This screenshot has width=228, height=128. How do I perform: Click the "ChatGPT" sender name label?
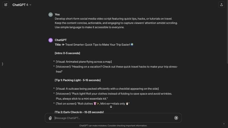click(61, 40)
